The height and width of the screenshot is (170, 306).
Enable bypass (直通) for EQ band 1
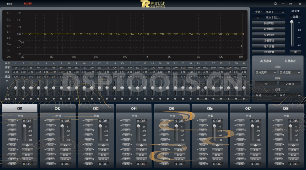16,99
